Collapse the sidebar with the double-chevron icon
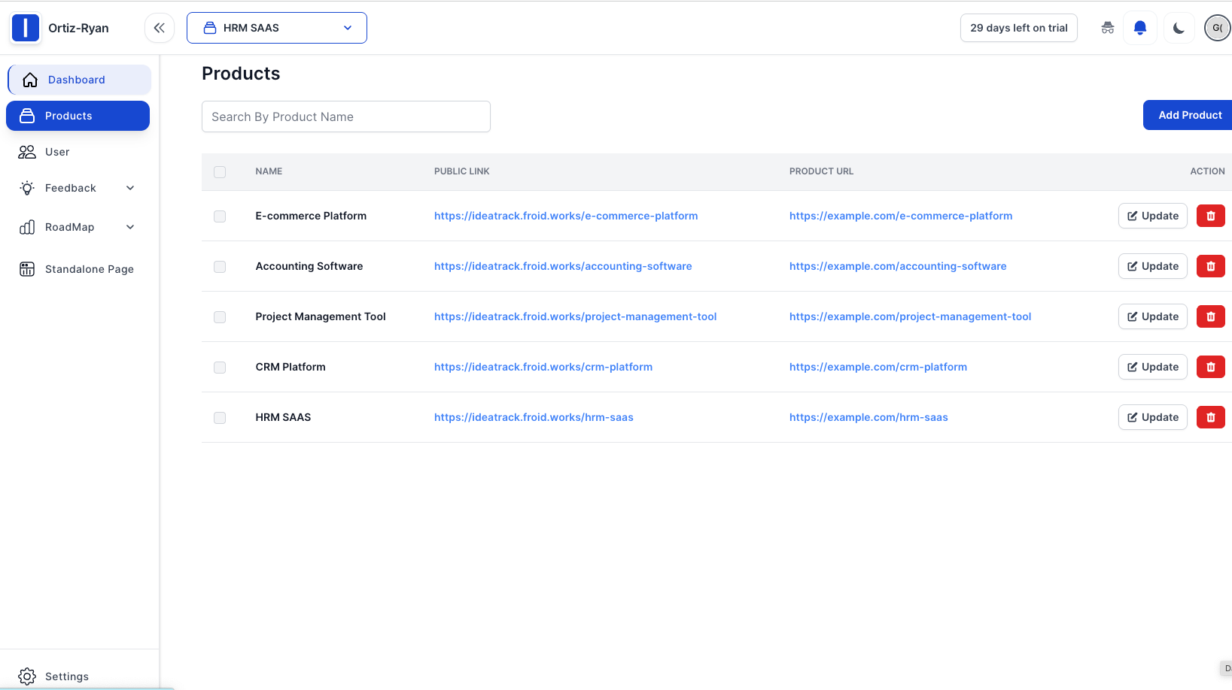The image size is (1232, 690). [x=159, y=28]
